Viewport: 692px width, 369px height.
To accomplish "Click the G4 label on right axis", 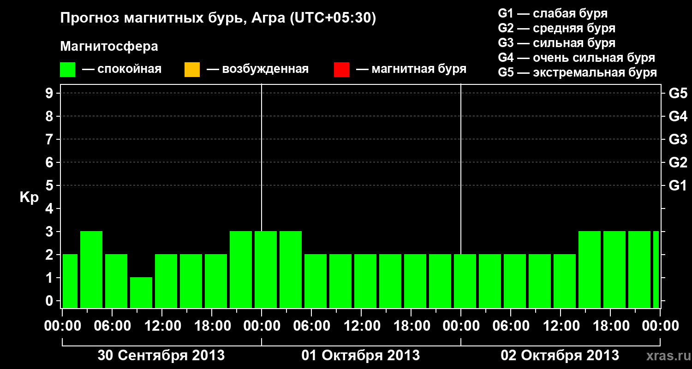I will click(678, 116).
